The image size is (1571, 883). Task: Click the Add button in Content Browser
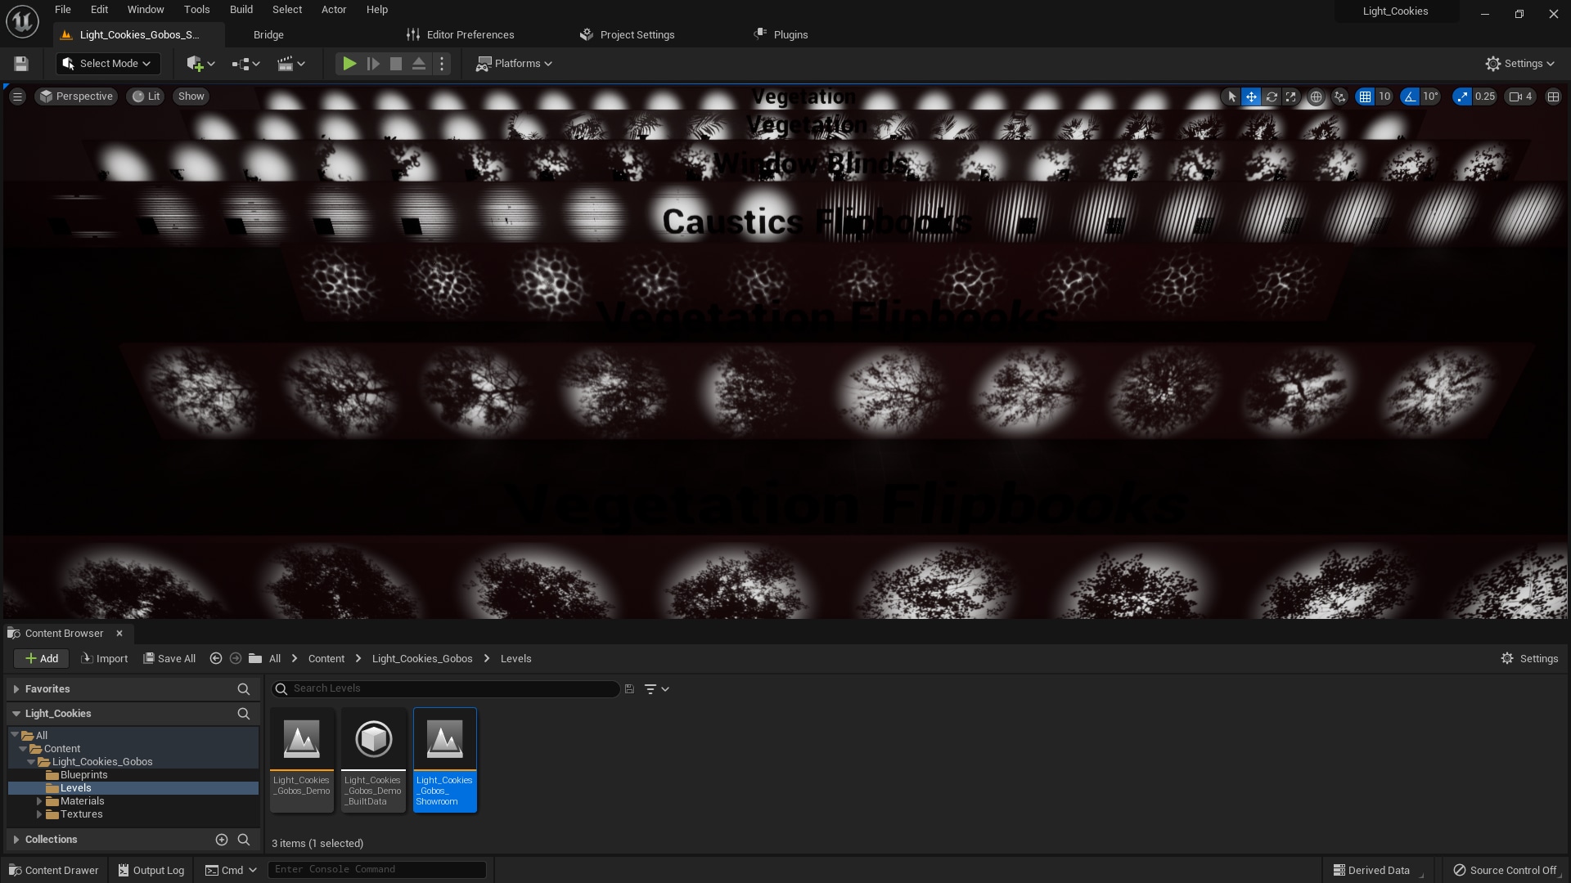point(41,658)
